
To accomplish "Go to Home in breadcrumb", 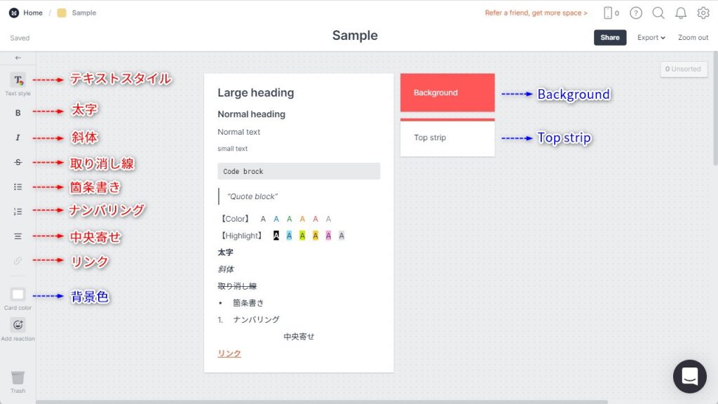I will point(33,13).
